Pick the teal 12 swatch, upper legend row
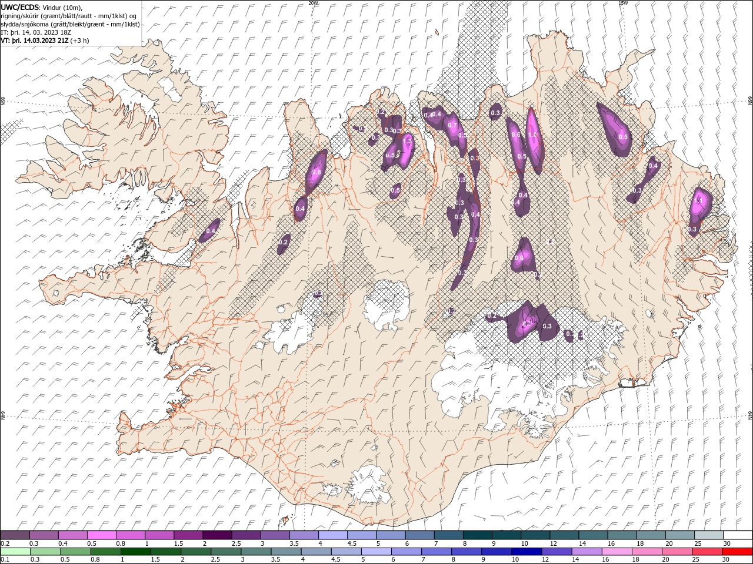 point(564,535)
